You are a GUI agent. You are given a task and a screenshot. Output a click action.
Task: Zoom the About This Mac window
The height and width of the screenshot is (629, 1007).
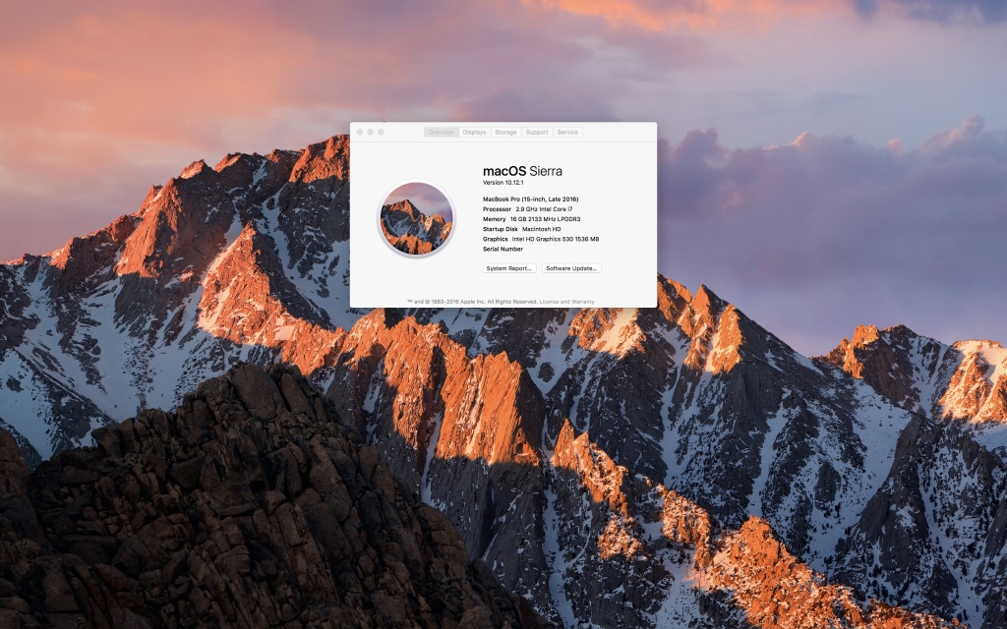tap(381, 133)
